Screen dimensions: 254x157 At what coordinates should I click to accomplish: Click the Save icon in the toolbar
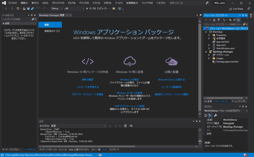pos(28,9)
